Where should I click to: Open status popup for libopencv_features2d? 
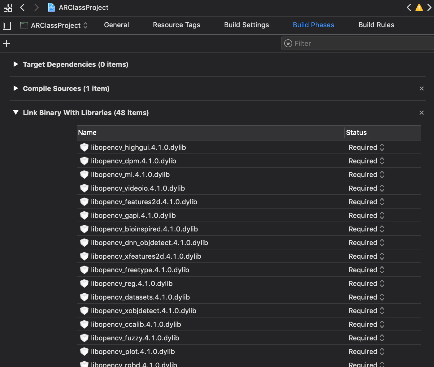pos(367,202)
